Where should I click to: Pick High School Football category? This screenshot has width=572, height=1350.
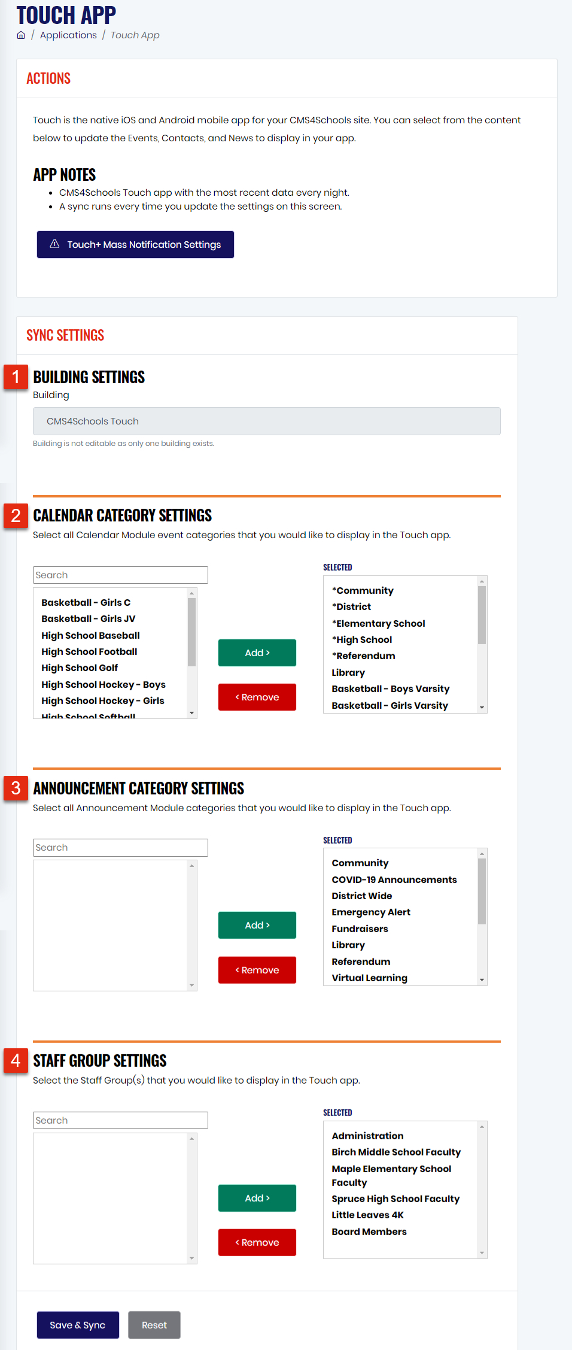89,651
